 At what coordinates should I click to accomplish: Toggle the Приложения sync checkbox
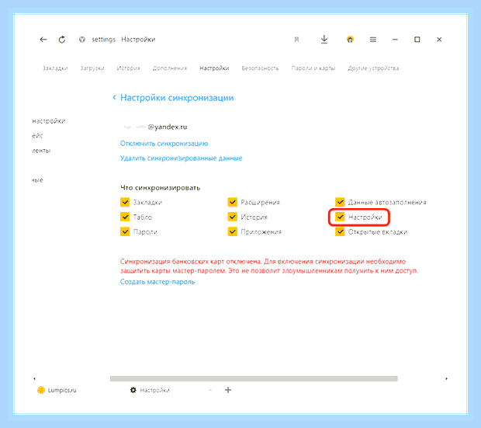pyautogui.click(x=233, y=231)
